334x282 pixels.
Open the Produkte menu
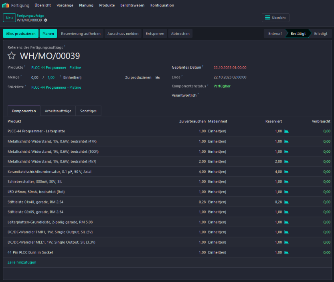[x=107, y=5]
